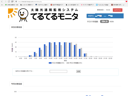128x96 pixels.
Task: Open the フロアタイル bookmark
Action: coord(42,5)
